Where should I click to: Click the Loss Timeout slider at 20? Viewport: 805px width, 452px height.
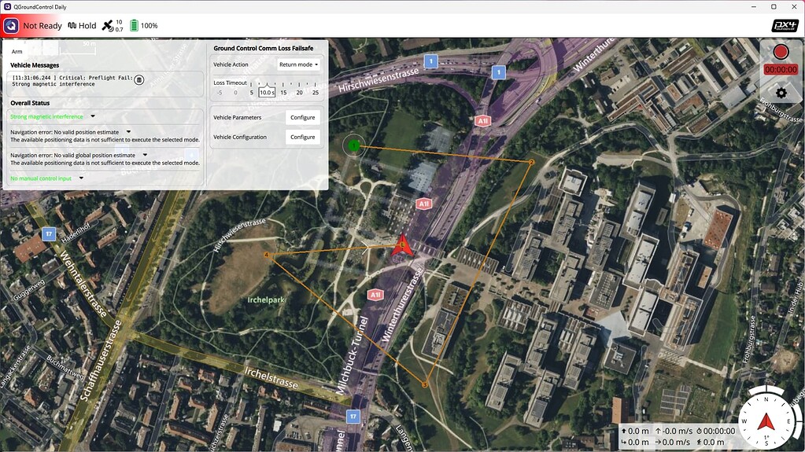(x=299, y=83)
